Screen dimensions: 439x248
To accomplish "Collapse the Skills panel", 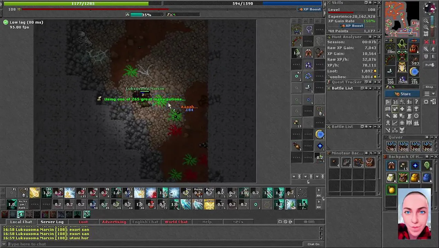I will [x=374, y=3].
